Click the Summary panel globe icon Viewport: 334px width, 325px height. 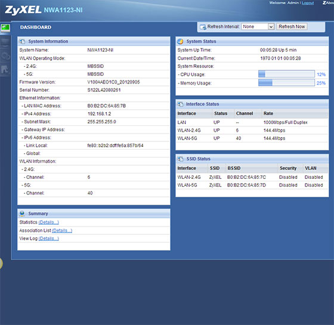pyautogui.click(x=22, y=213)
